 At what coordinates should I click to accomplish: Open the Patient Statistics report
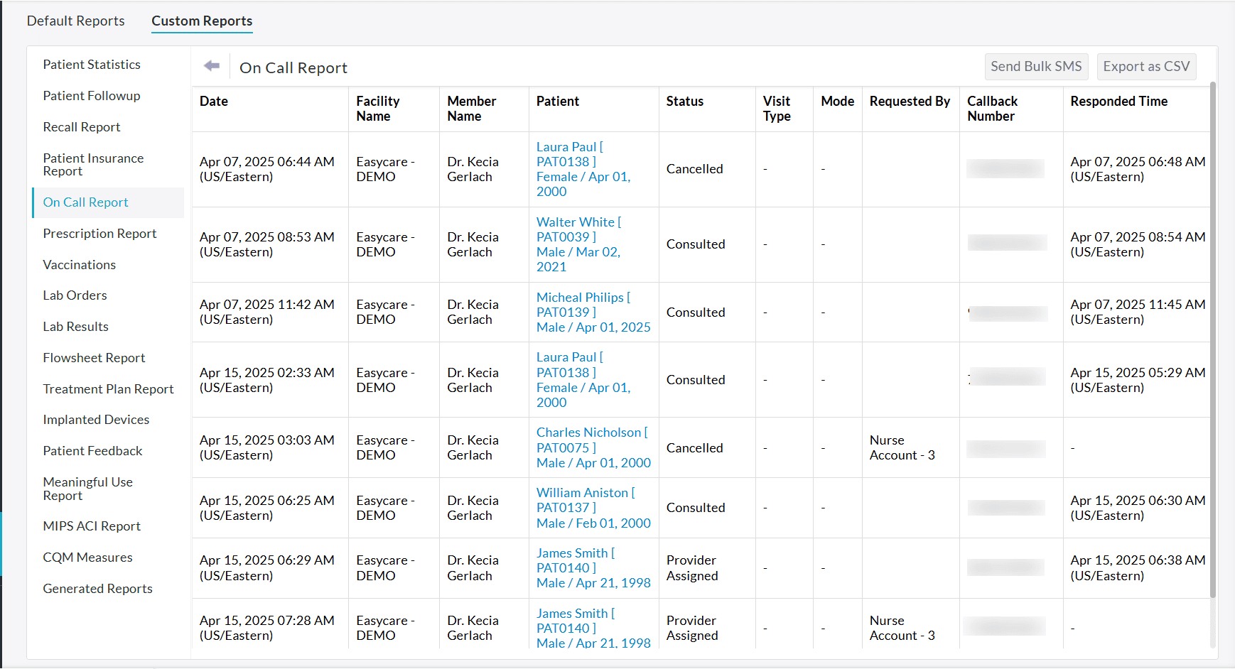[x=91, y=64]
